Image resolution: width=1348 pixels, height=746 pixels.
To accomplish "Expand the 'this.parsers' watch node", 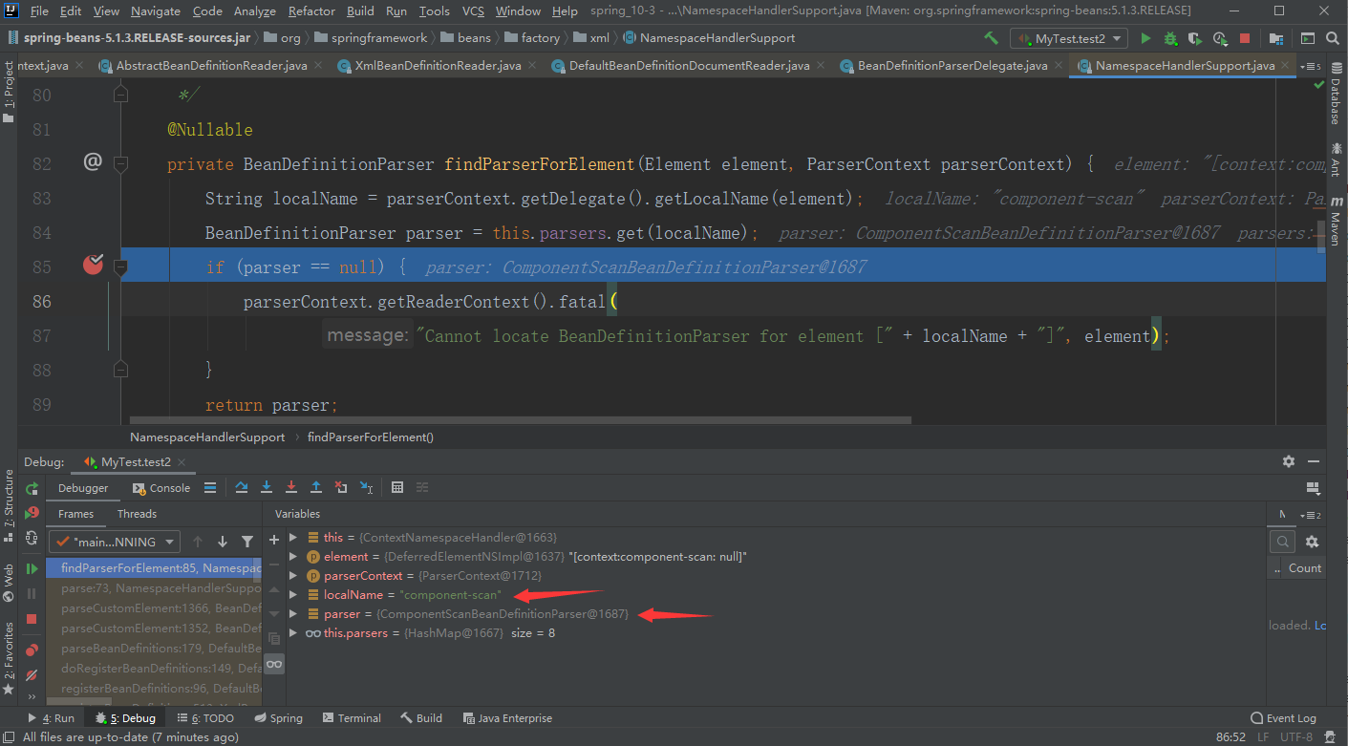I will (x=293, y=632).
